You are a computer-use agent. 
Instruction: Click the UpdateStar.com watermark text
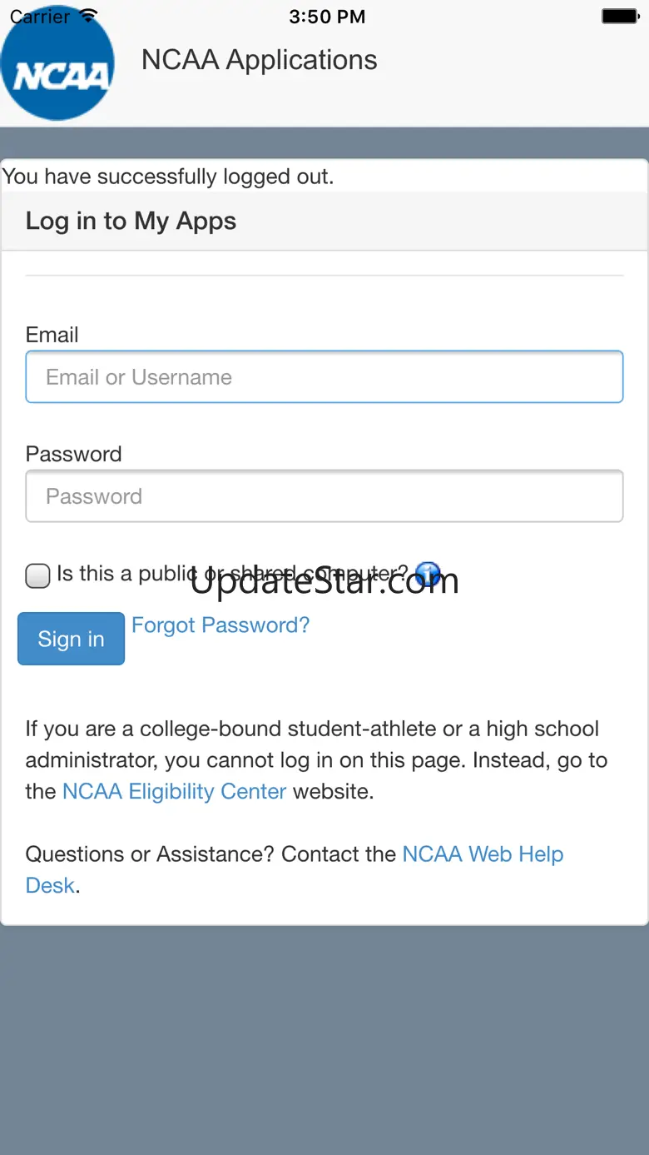pos(324,582)
